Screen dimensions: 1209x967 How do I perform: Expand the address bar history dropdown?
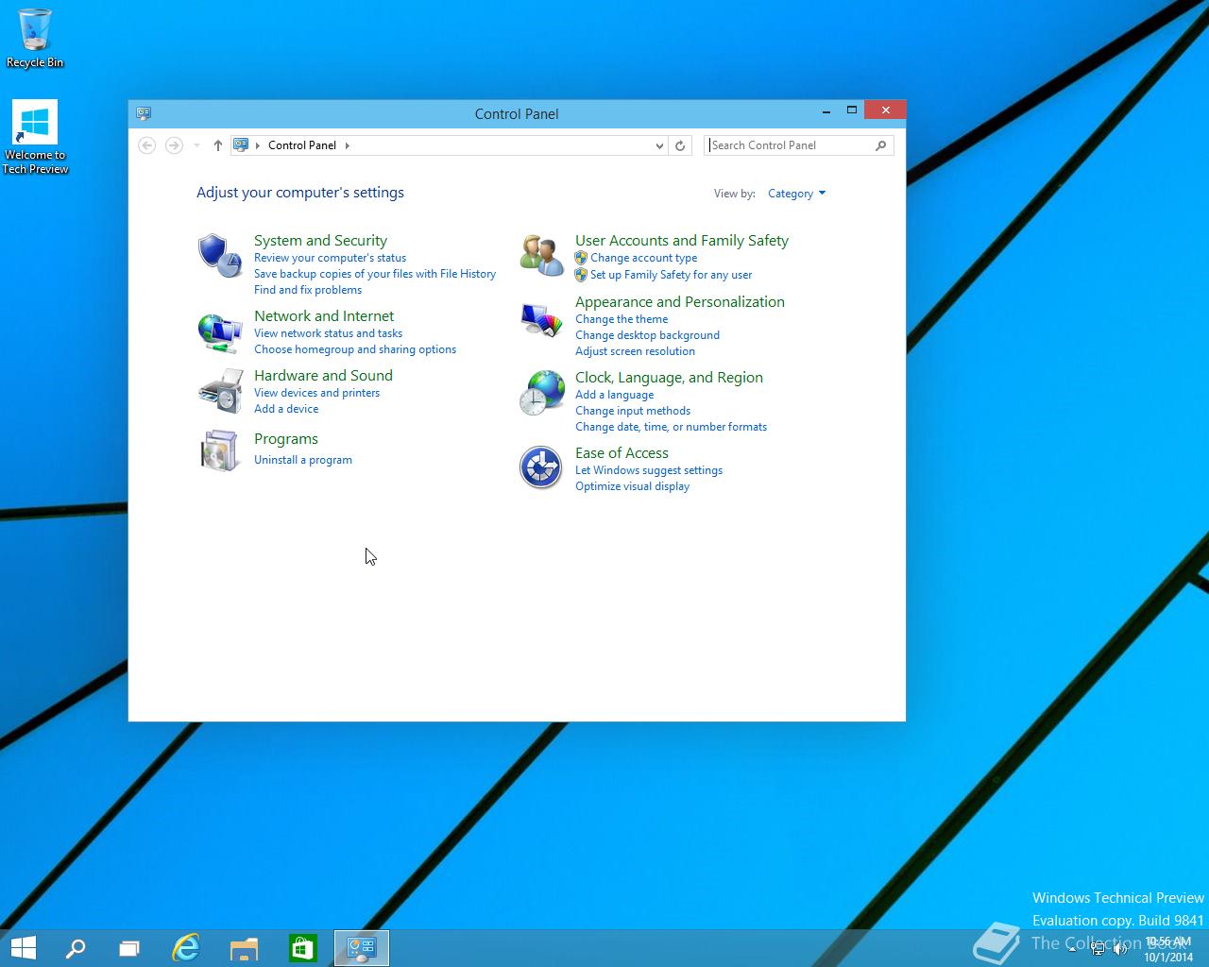pyautogui.click(x=659, y=145)
